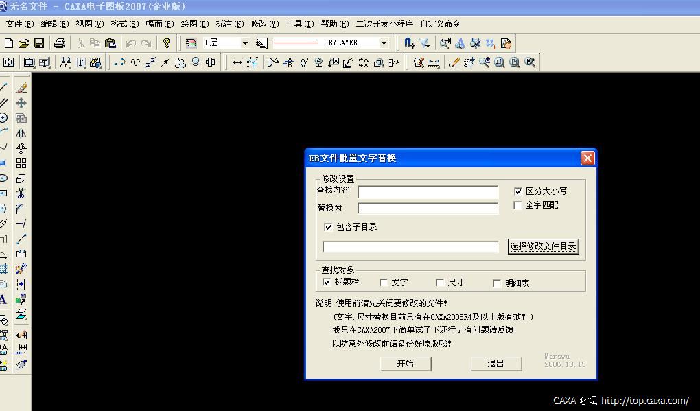Open the 编辑(E) menu
Image resolution: width=700 pixels, height=411 pixels.
pos(55,24)
